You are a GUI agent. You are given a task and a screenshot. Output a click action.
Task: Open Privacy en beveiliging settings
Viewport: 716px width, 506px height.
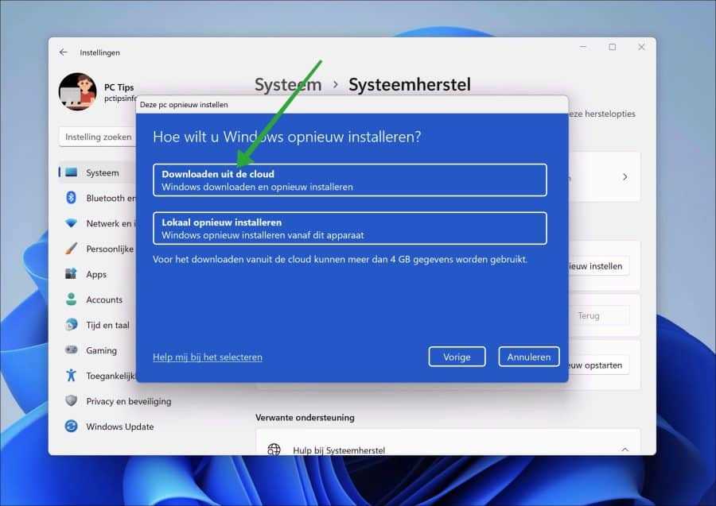tap(129, 401)
